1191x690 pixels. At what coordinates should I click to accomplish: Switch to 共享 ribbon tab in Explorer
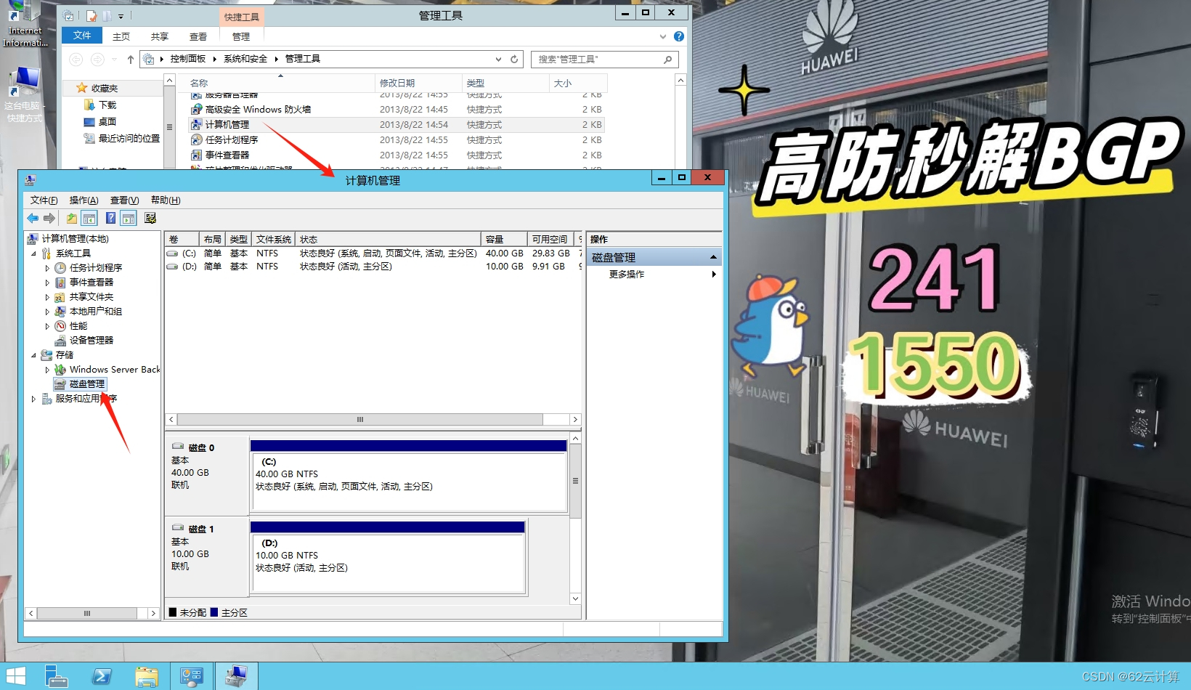160,36
